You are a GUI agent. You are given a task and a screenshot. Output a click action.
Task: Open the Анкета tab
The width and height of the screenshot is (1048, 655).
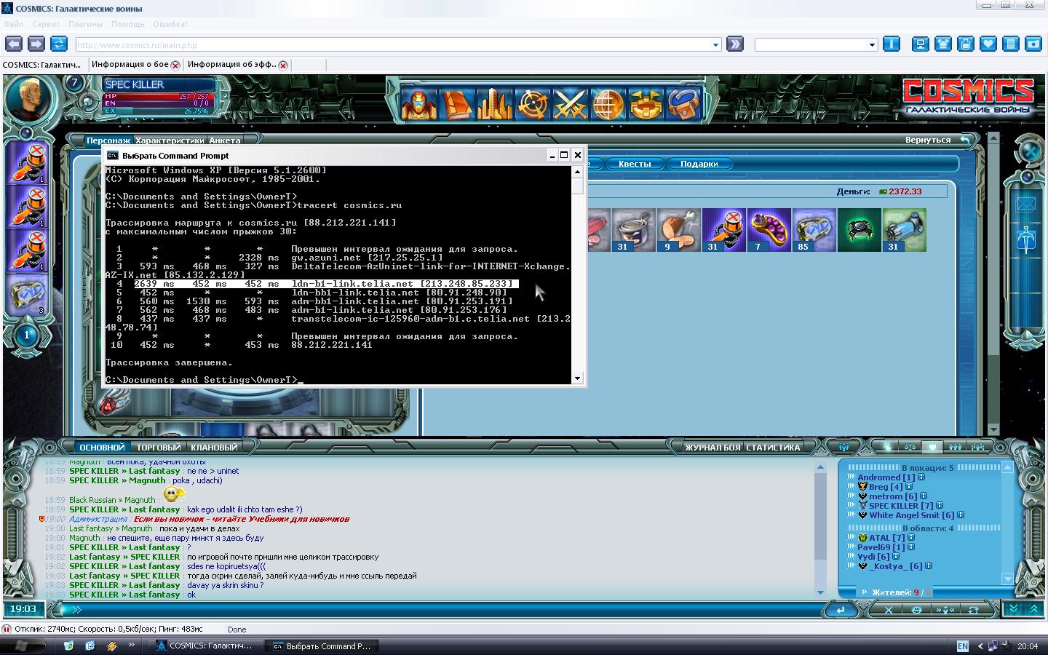(225, 140)
